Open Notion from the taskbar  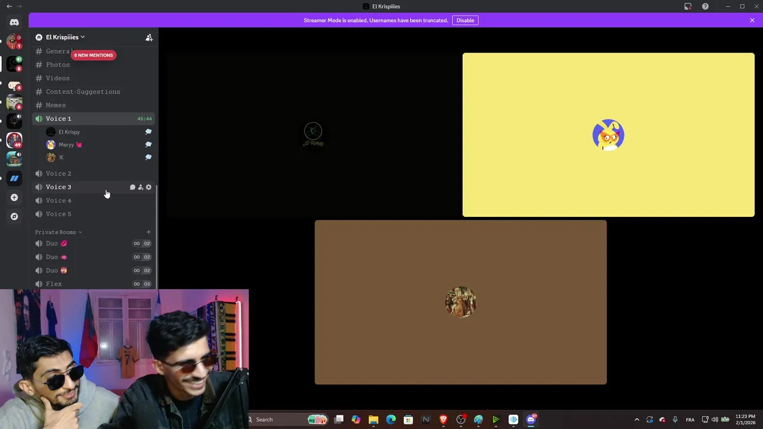(426, 419)
